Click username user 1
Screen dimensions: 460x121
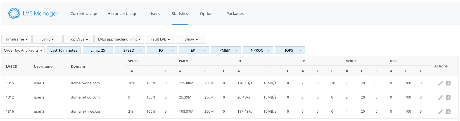tap(39, 83)
